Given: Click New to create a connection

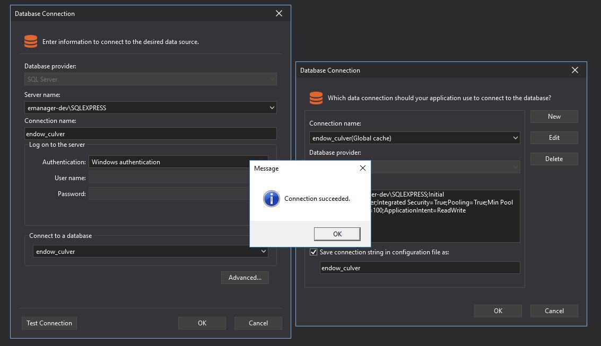Looking at the screenshot, I should pos(554,117).
